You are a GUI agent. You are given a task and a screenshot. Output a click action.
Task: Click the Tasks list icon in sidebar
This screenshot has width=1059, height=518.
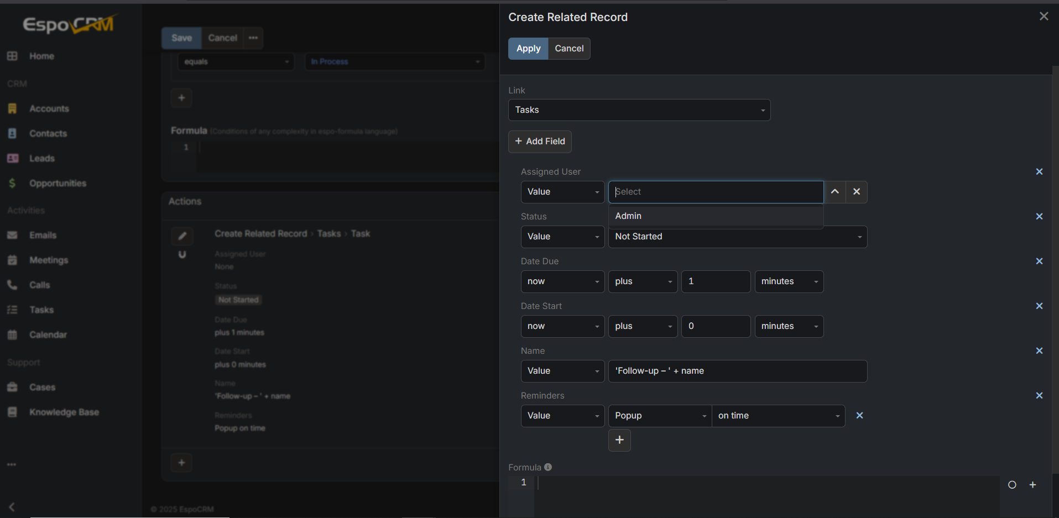pos(12,310)
